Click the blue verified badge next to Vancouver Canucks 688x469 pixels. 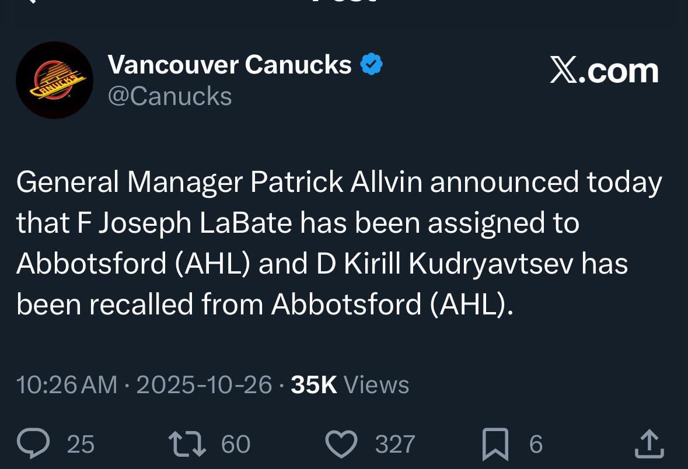point(371,65)
